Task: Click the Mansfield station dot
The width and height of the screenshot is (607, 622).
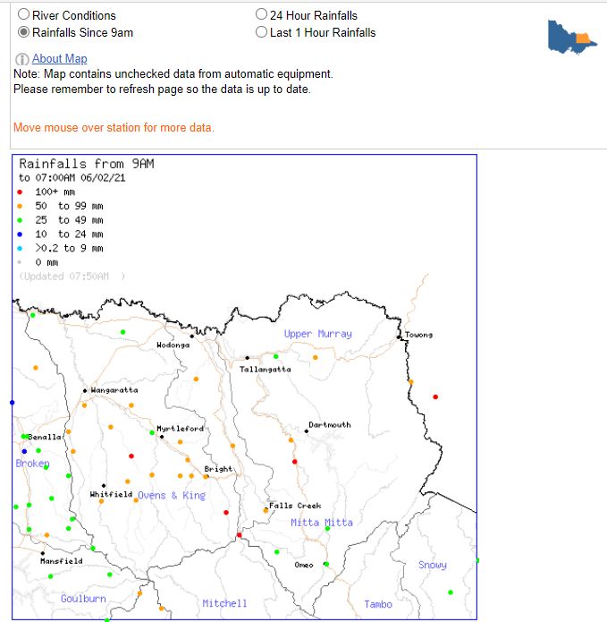Action: [42, 553]
